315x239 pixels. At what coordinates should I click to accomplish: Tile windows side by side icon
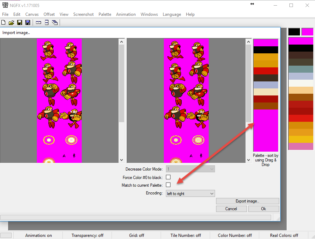click(39, 22)
